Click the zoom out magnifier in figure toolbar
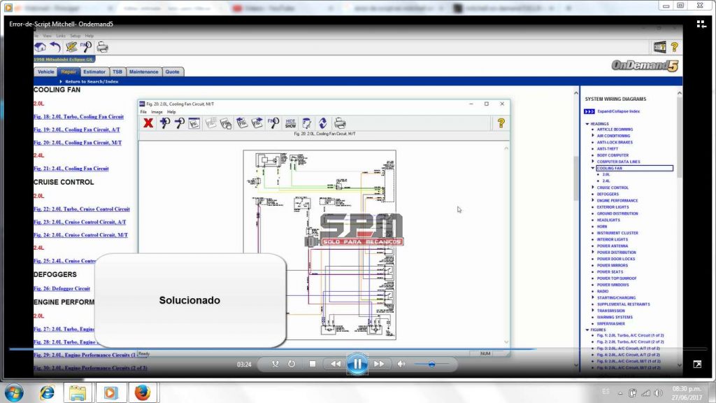716x403 pixels. (x=180, y=123)
